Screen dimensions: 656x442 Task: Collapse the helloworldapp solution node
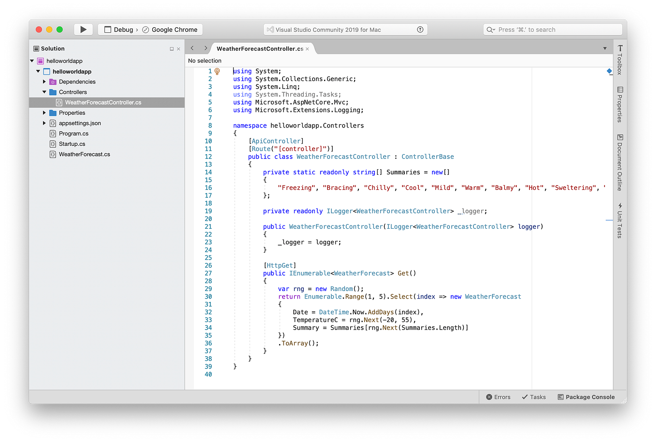[x=32, y=61]
